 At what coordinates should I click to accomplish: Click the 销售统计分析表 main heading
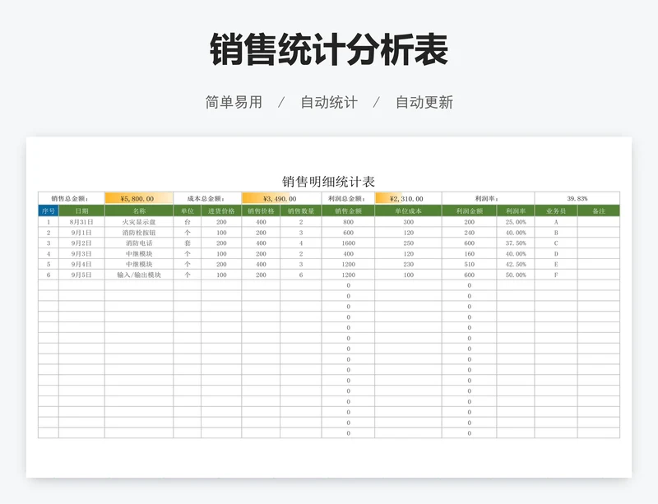coord(329,50)
